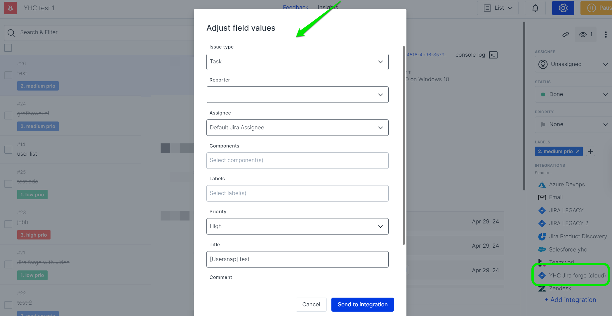
Task: Click the notification bell icon
Action: (535, 8)
